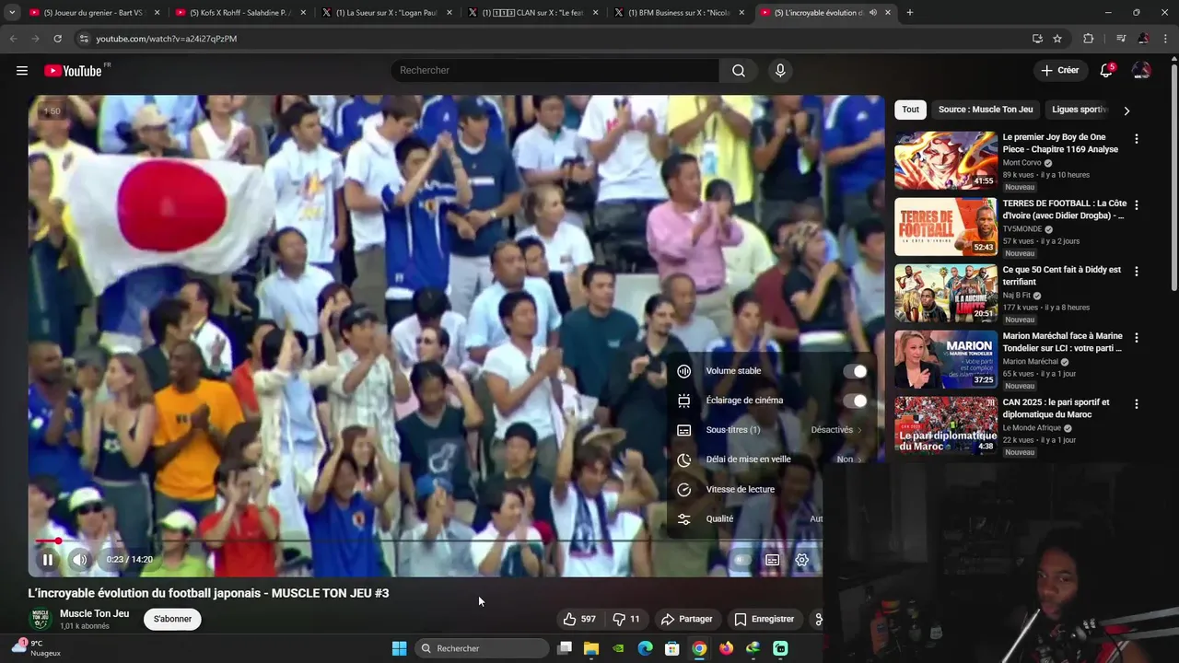Pause the video
Screen dimensions: 1179x663
coord(48,560)
